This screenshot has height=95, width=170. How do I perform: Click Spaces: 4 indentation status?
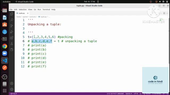point(129,94)
